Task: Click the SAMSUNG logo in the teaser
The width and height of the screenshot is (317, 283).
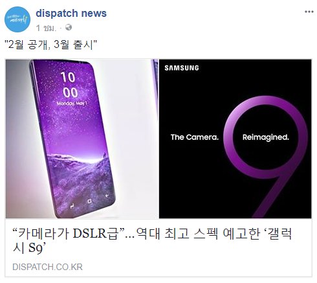Action: point(182,68)
